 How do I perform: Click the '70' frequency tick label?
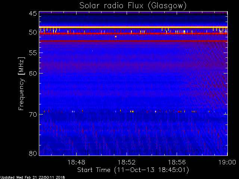tap(33, 114)
